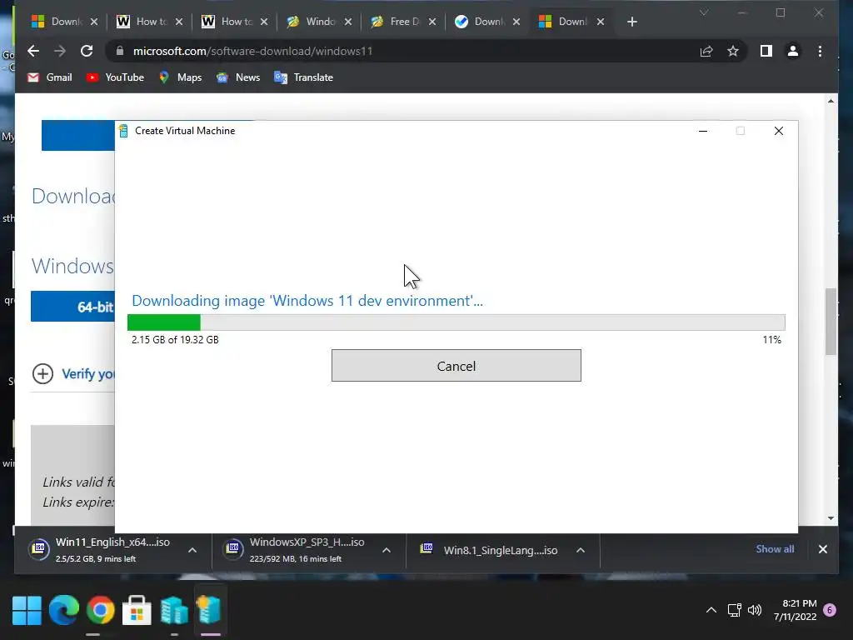Open the Create Virtual Machine taskbar icon
The width and height of the screenshot is (853, 640).
click(210, 610)
